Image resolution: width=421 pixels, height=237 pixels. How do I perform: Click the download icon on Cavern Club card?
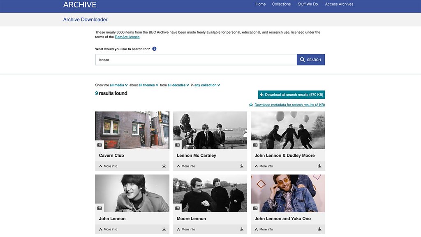tap(164, 166)
